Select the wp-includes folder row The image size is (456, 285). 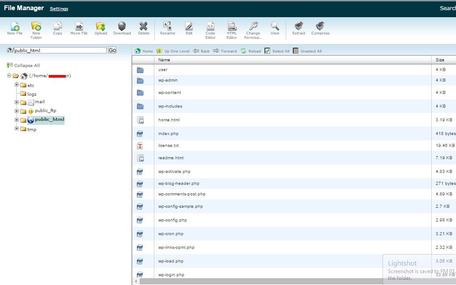coord(294,106)
